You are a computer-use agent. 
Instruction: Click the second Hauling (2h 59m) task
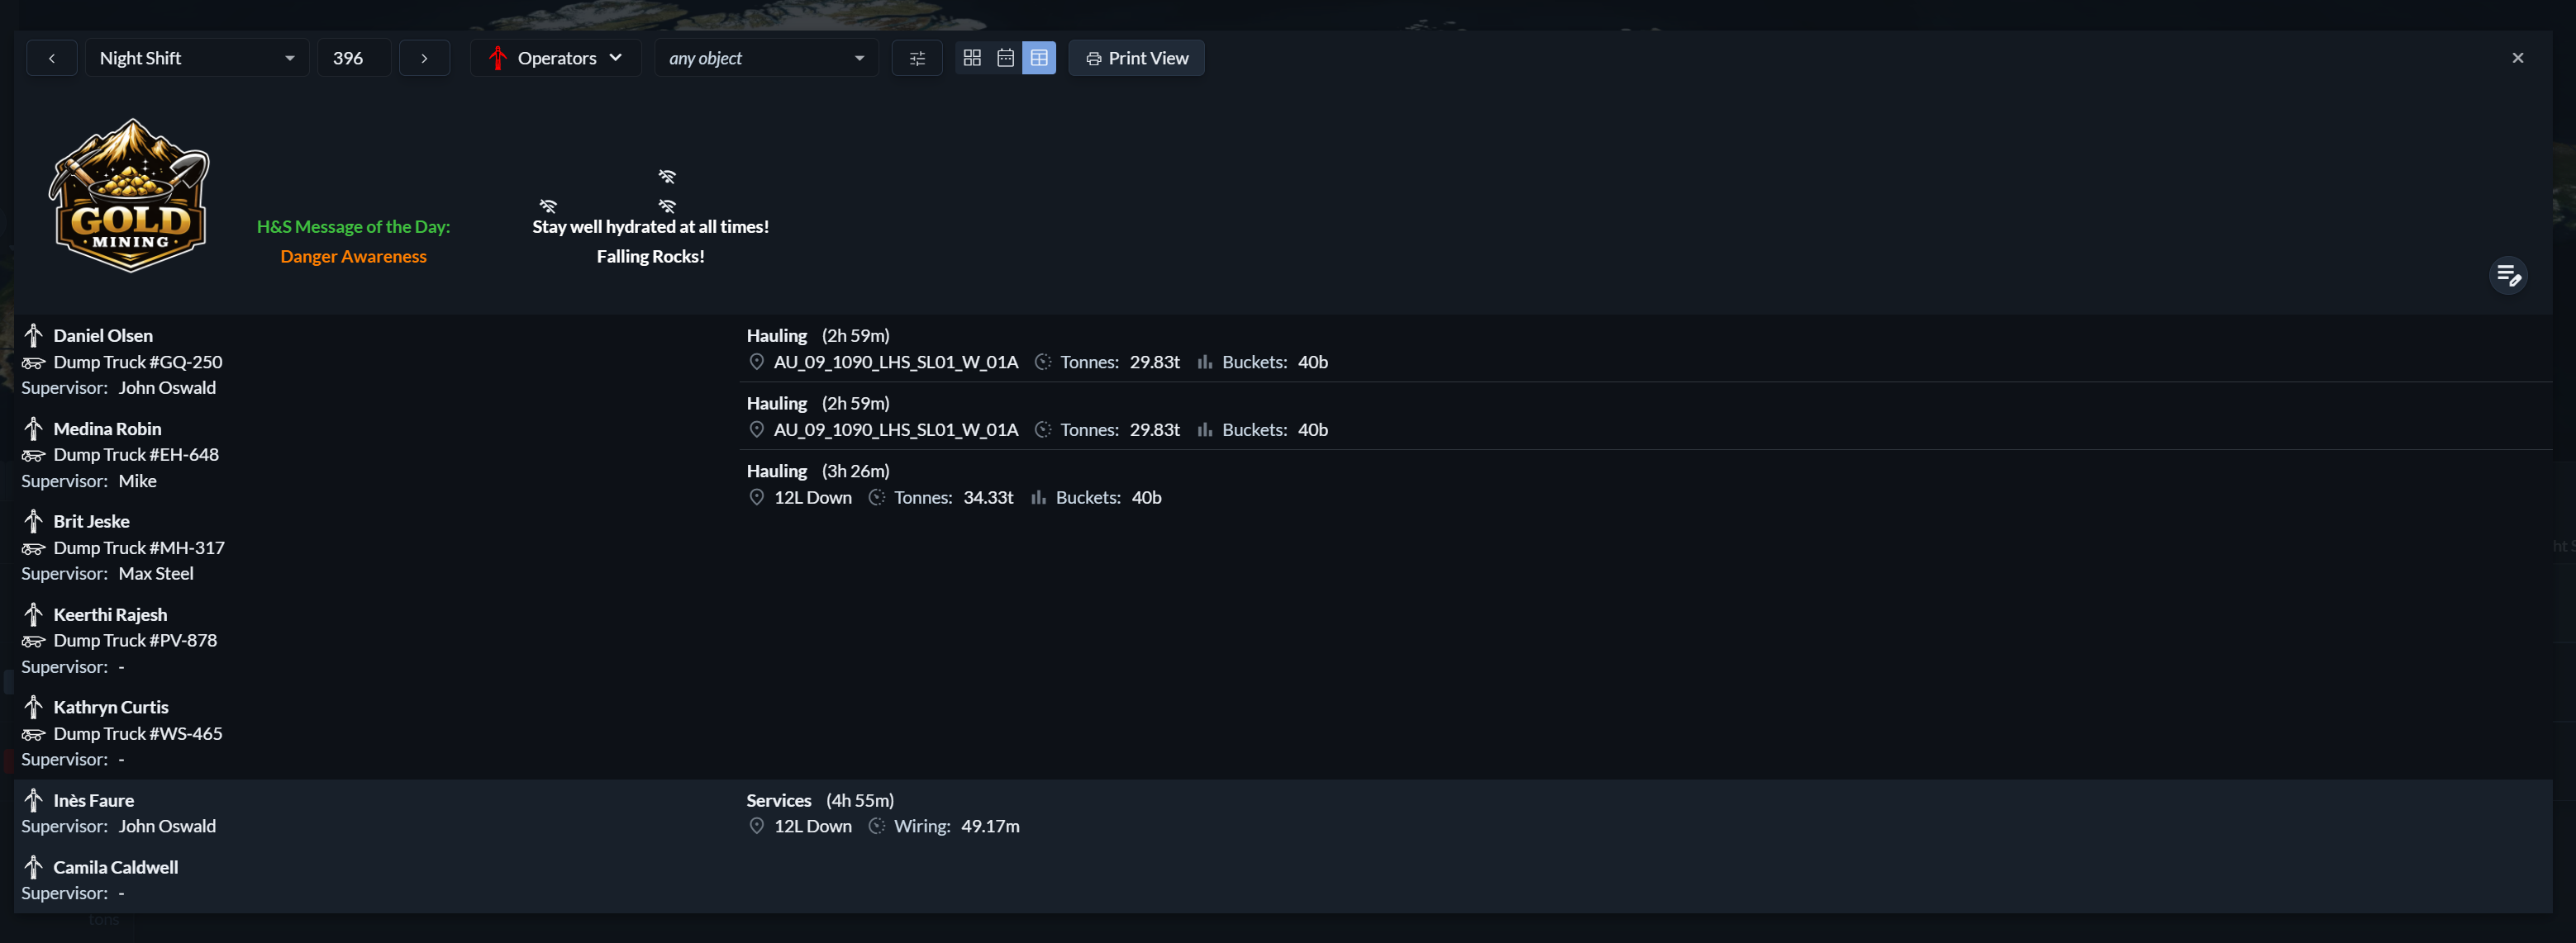coord(818,404)
